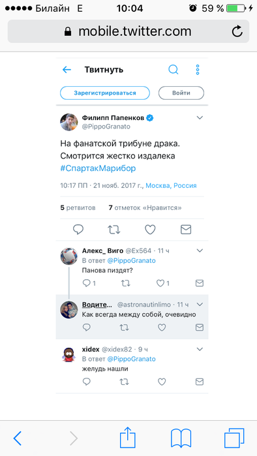Screen dimensions: 257x456
Task: Tap the mobile.twitter.com address field
Action: tap(128, 31)
